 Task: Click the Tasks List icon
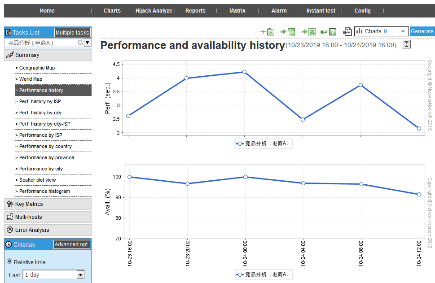[9, 32]
